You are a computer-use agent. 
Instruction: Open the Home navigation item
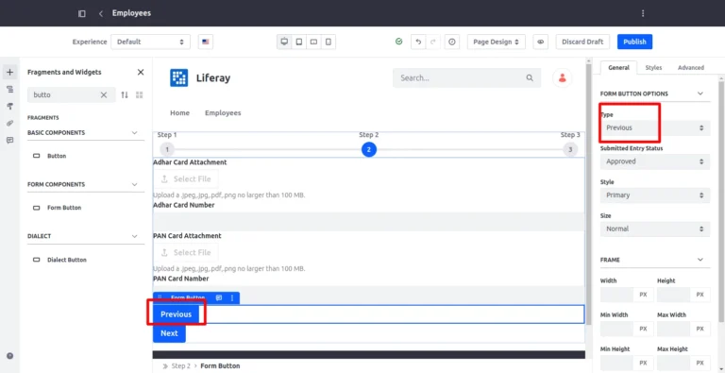pyautogui.click(x=180, y=113)
